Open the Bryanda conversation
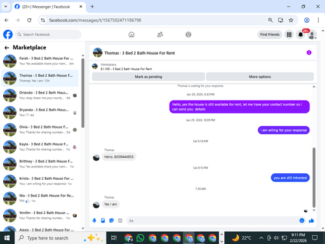 pos(40,112)
